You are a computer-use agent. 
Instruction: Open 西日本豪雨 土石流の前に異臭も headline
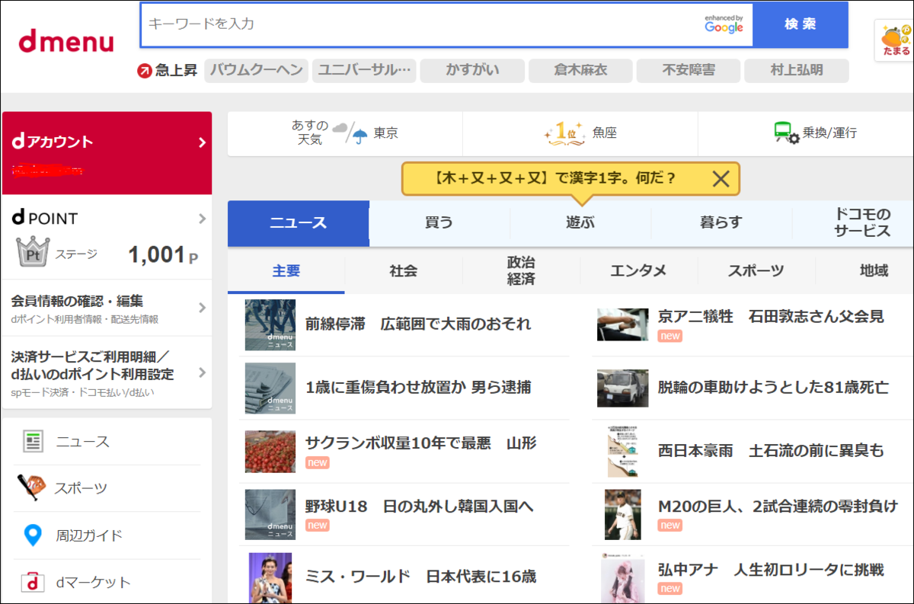[771, 451]
